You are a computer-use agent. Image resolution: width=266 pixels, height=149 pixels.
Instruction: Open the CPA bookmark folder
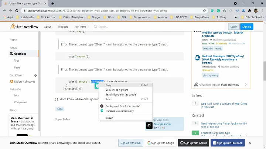(122, 17)
